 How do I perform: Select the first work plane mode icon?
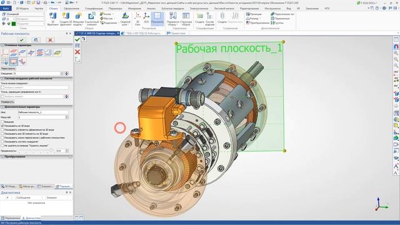(x=5, y=52)
